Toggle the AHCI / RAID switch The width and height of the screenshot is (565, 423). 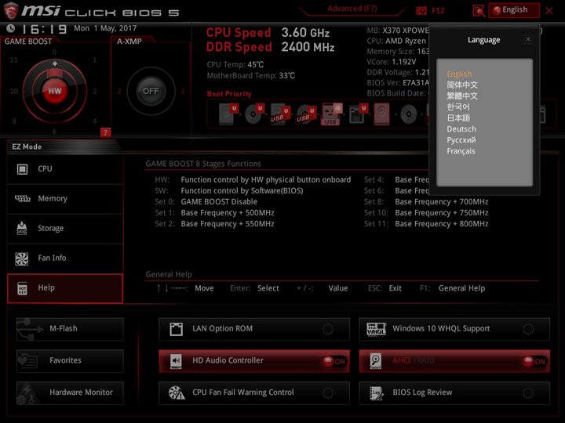point(534,361)
